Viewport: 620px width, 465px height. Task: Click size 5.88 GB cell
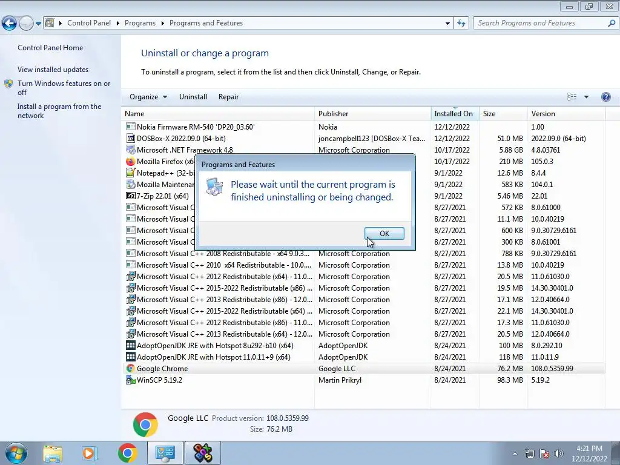(511, 150)
